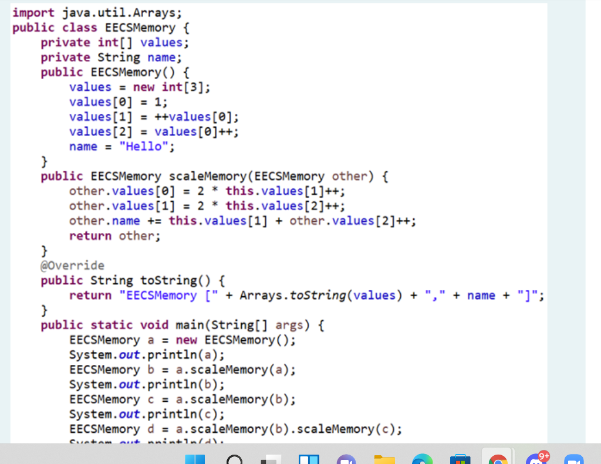601x464 pixels.
Task: Open File Explorer from the taskbar
Action: pos(384,459)
